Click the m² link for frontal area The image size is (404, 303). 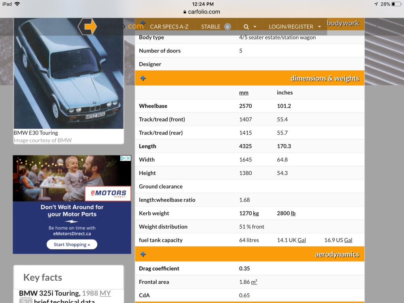254,282
